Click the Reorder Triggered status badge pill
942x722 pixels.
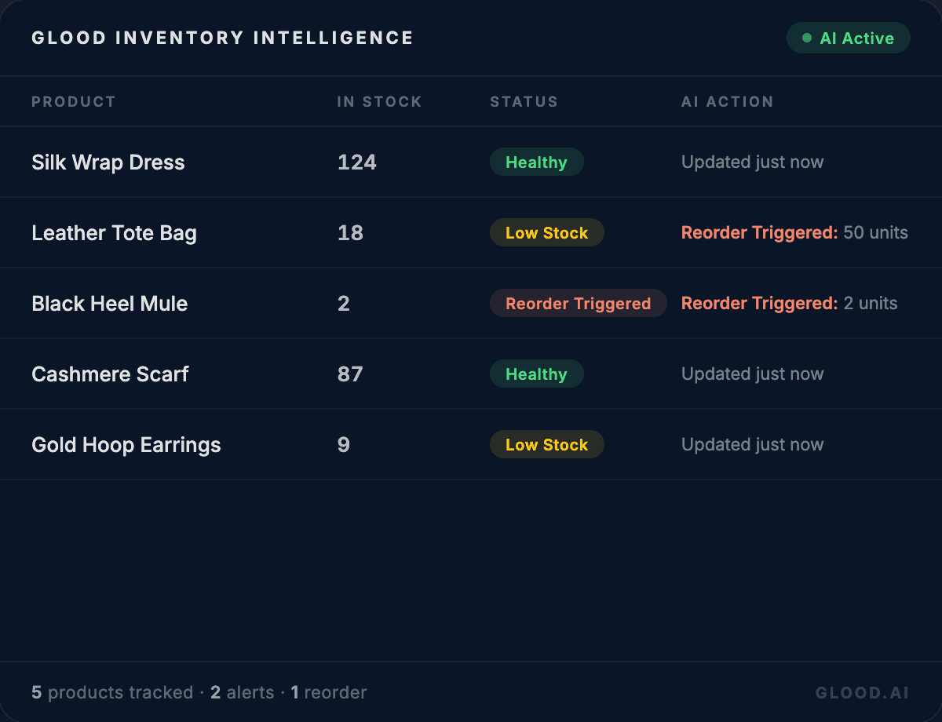click(579, 303)
